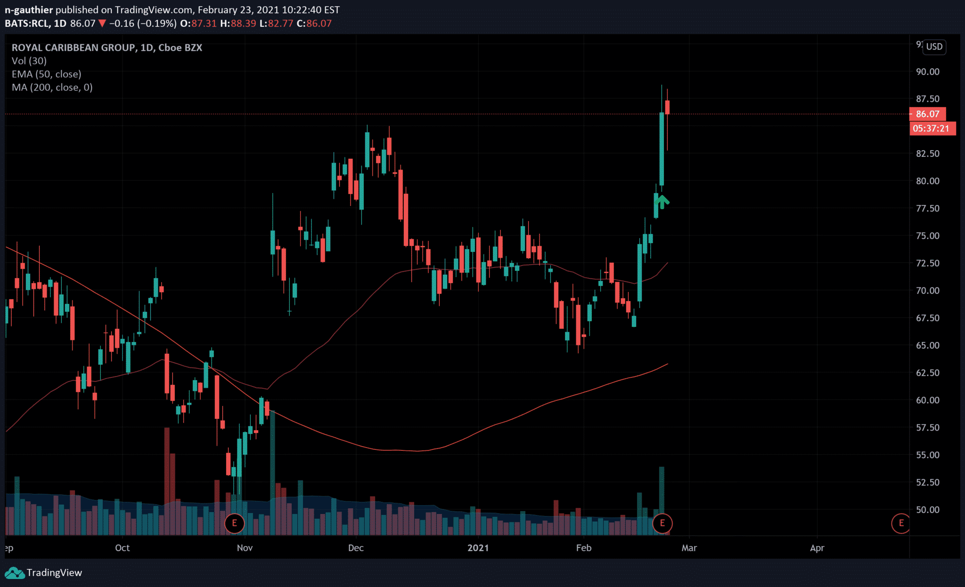Click the USD currency label
Screen dimensions: 965x587
pyautogui.click(x=934, y=47)
